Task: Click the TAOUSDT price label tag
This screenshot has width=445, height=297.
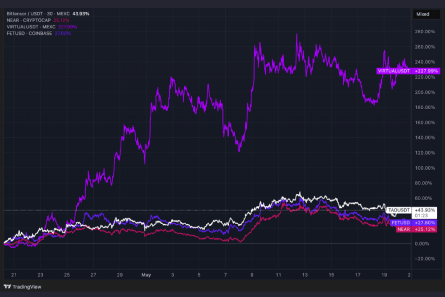Action: coord(399,210)
